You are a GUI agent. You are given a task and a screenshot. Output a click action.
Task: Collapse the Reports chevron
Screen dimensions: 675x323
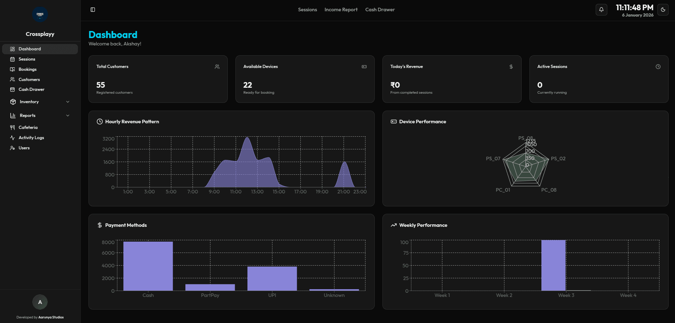(x=68, y=115)
